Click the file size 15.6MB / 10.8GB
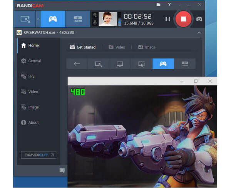The image size is (231, 188). point(139,23)
